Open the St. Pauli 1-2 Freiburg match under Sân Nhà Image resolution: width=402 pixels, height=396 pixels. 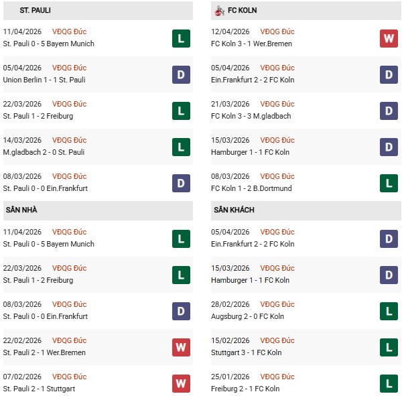38,280
